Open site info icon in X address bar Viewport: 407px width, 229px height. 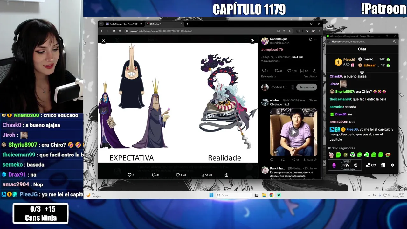[127, 31]
